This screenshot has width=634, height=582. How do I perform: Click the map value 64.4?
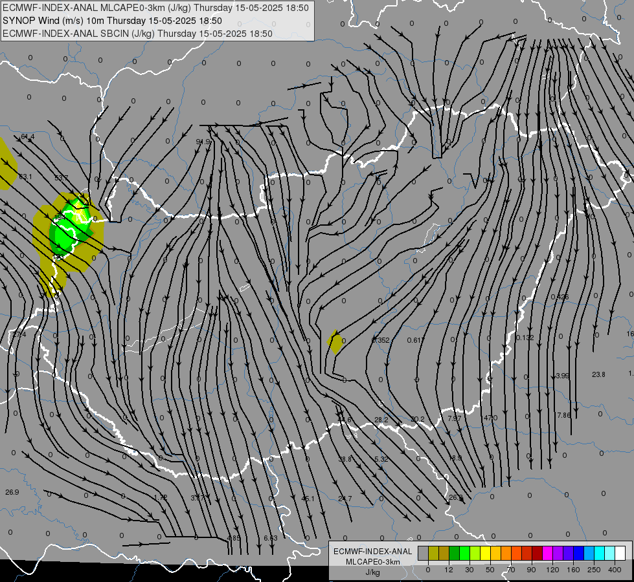[x=28, y=137]
